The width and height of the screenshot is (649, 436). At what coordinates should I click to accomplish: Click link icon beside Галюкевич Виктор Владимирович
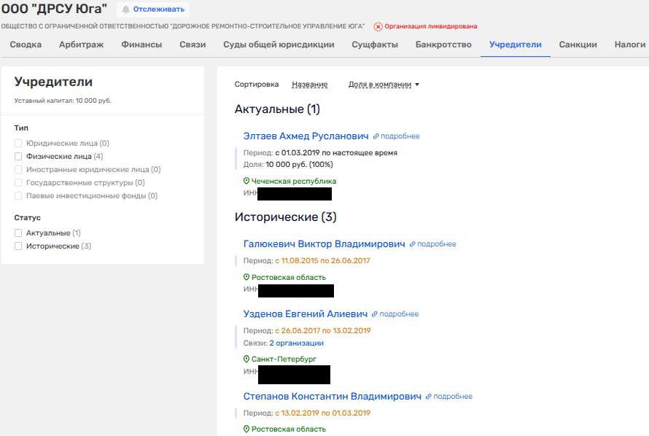(x=413, y=244)
